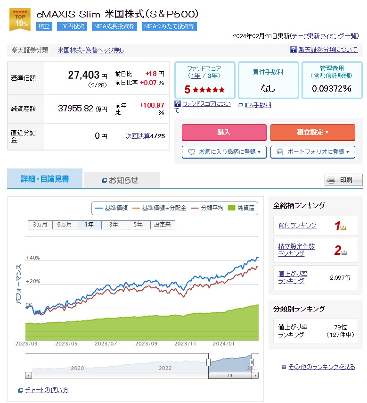Switch to the お知らせ tab
367x403 pixels.
tap(122, 180)
